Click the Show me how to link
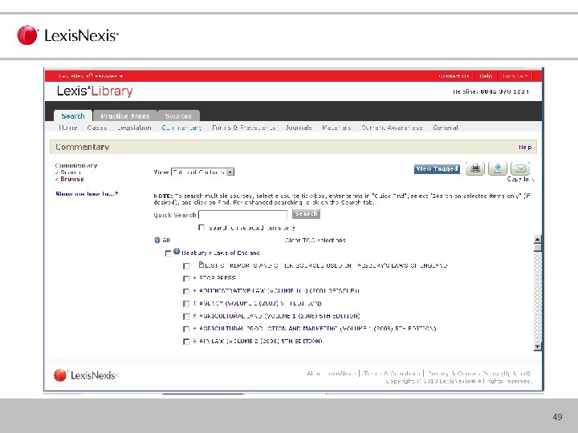The height and width of the screenshot is (433, 578). 87,194
